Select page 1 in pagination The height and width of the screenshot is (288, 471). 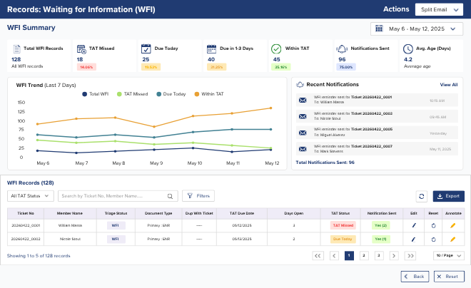(x=349, y=256)
